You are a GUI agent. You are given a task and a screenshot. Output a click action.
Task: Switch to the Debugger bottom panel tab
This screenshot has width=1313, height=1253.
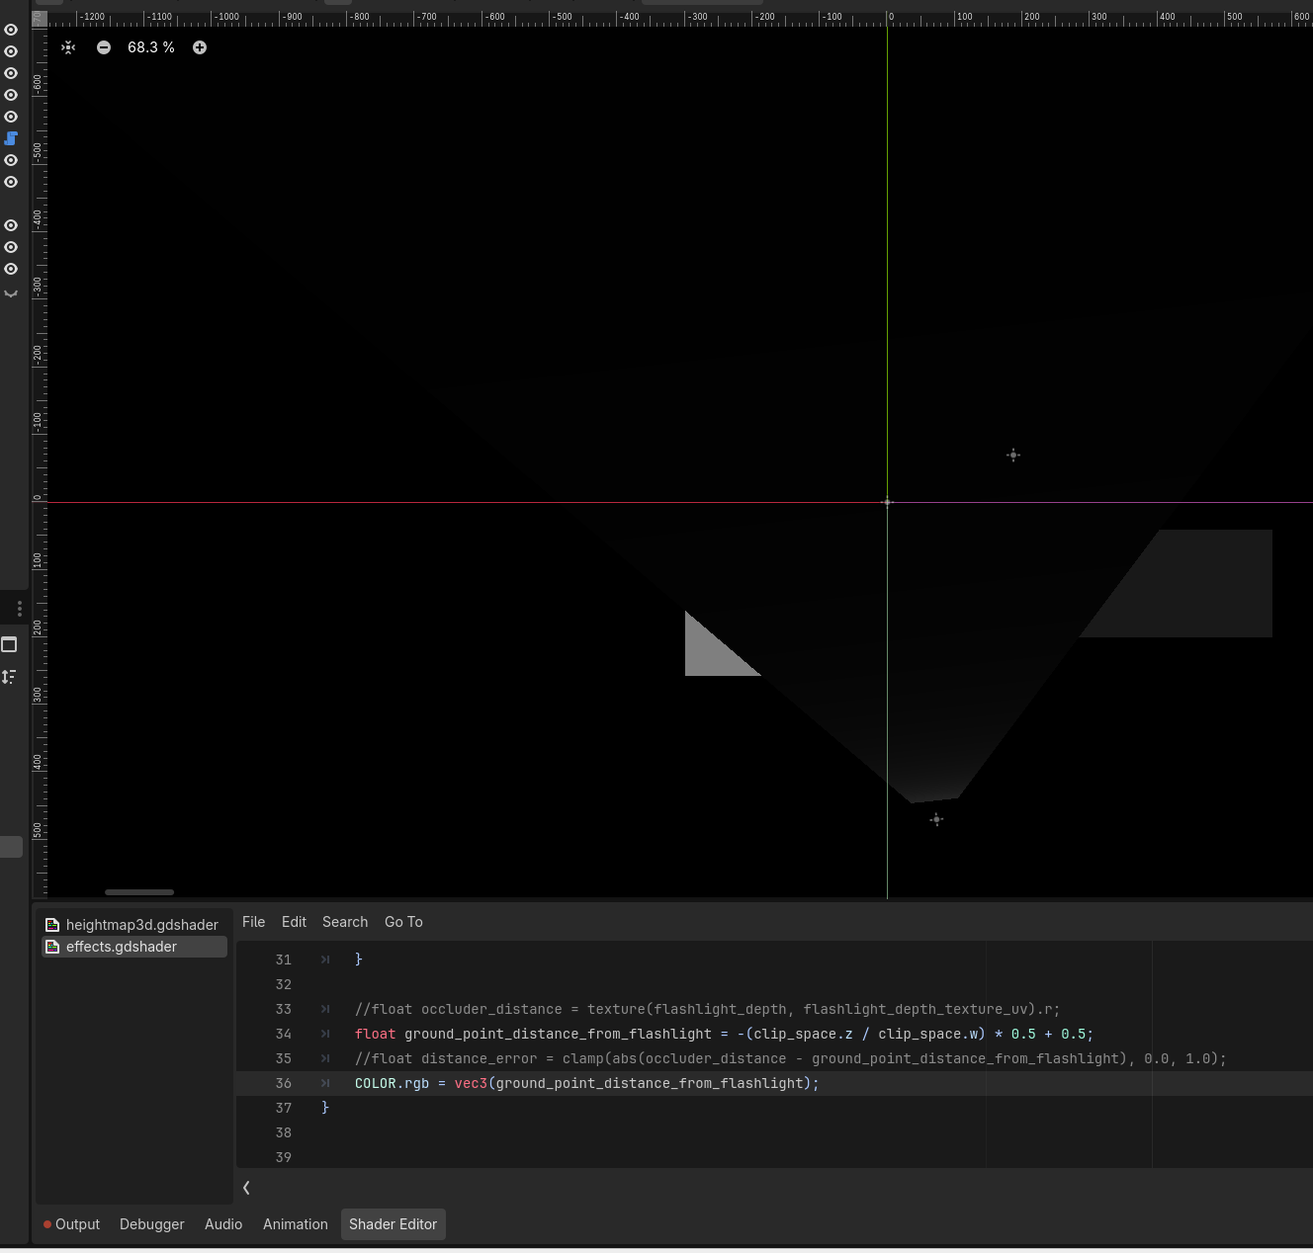point(151,1224)
